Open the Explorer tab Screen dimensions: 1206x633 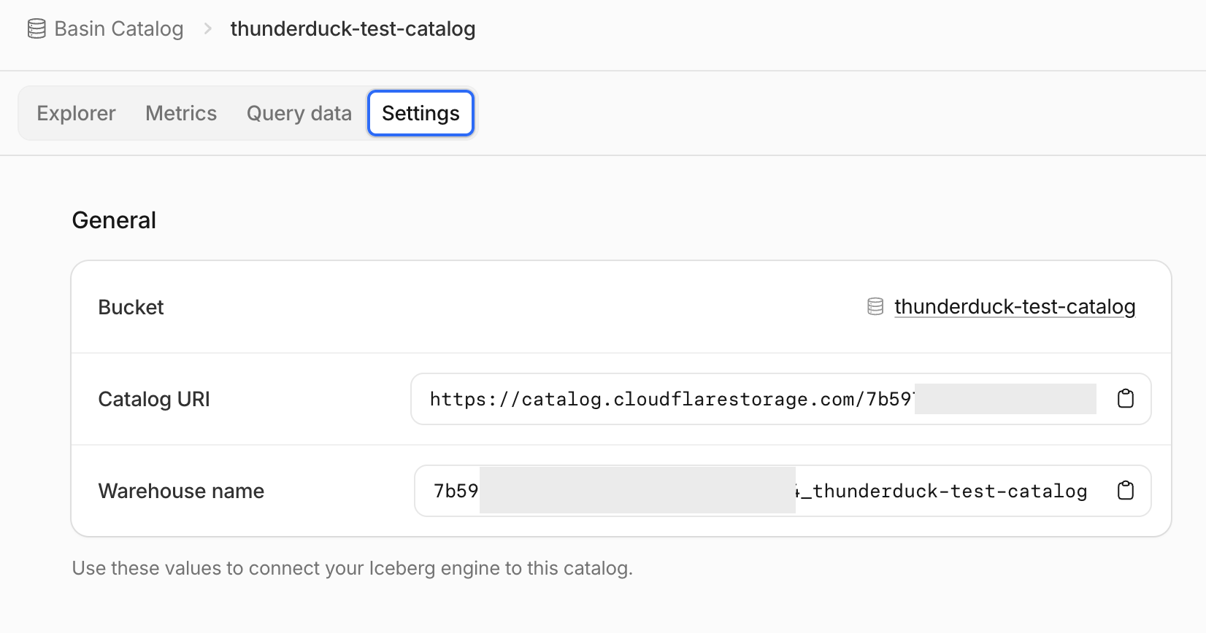coord(76,113)
